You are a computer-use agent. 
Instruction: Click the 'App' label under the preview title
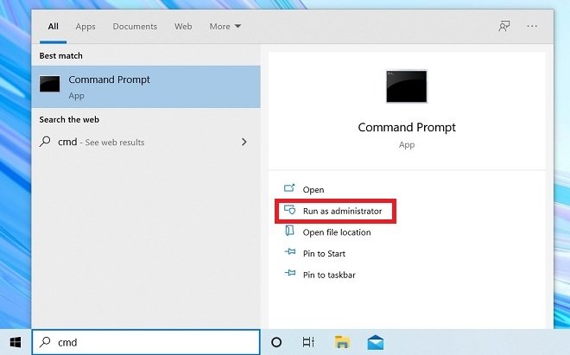tap(407, 145)
